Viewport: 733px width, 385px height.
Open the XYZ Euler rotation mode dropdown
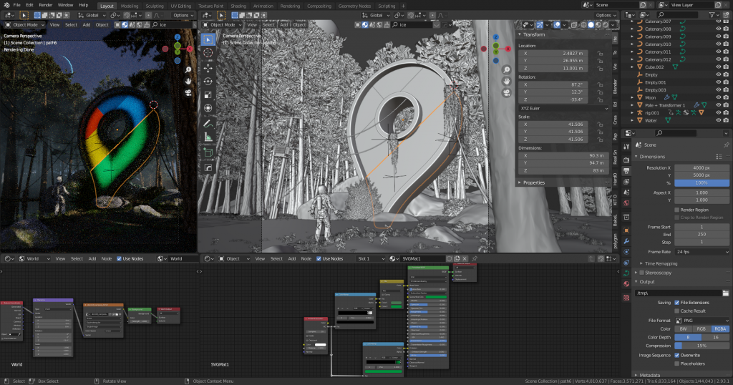[564, 108]
